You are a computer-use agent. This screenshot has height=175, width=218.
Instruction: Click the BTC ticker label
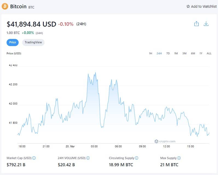pos(31,7)
